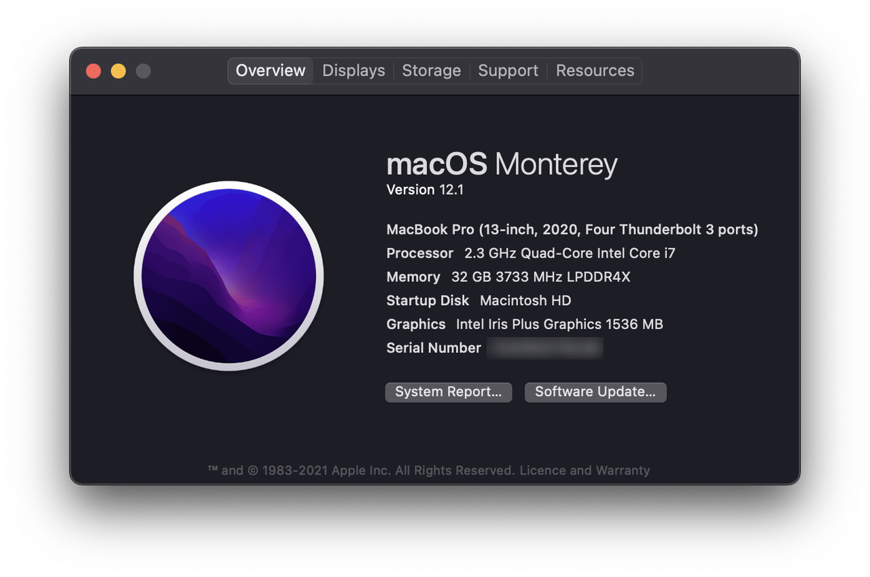Check for updates with Software Update button
870x577 pixels.
(595, 392)
